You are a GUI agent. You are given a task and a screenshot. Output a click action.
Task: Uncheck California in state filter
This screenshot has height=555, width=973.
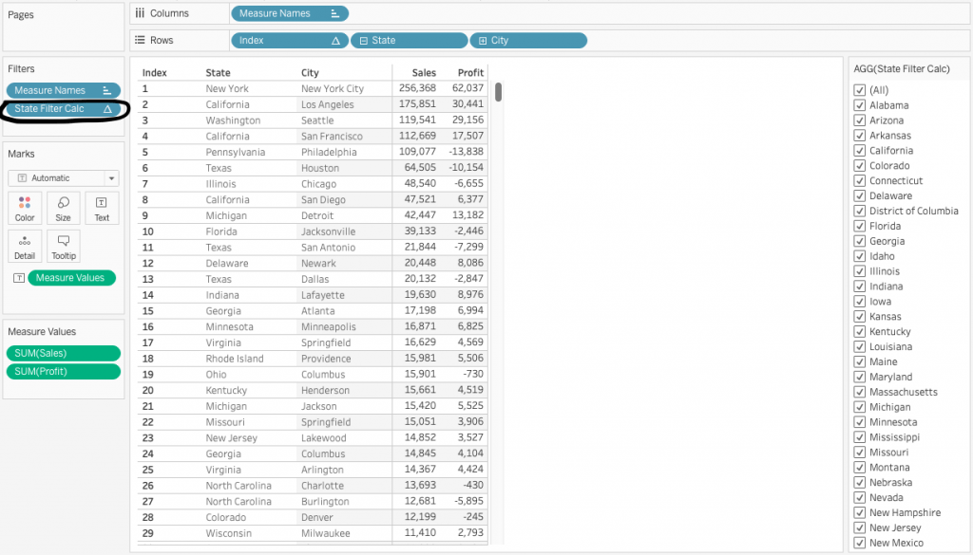click(x=860, y=151)
